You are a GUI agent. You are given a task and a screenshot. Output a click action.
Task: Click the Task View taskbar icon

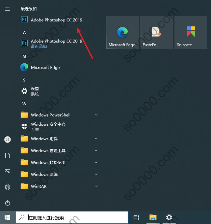(x=136, y=217)
